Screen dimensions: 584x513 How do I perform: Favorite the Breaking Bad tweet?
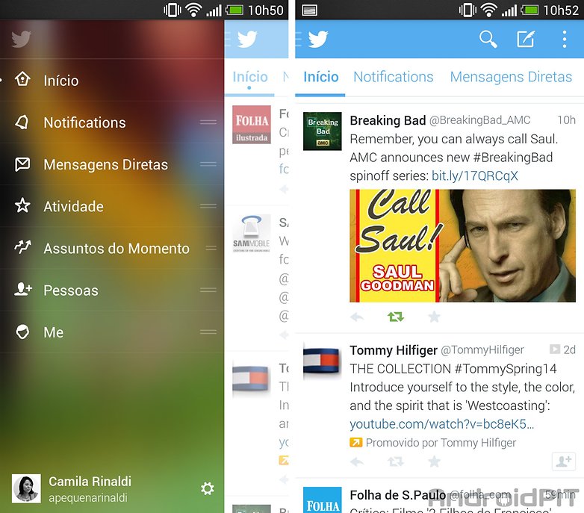434,317
